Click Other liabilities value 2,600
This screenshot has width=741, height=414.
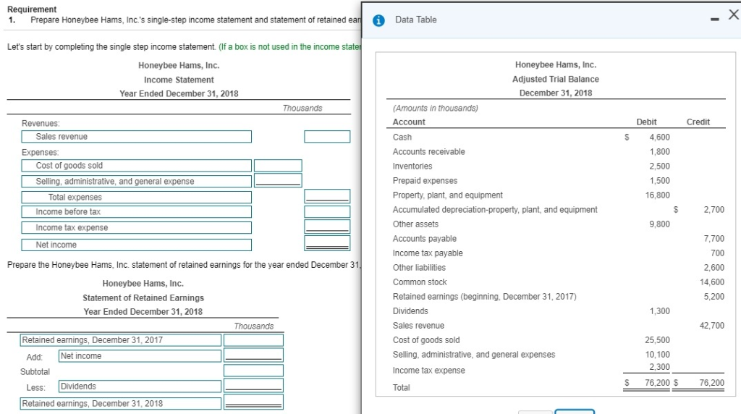714,268
